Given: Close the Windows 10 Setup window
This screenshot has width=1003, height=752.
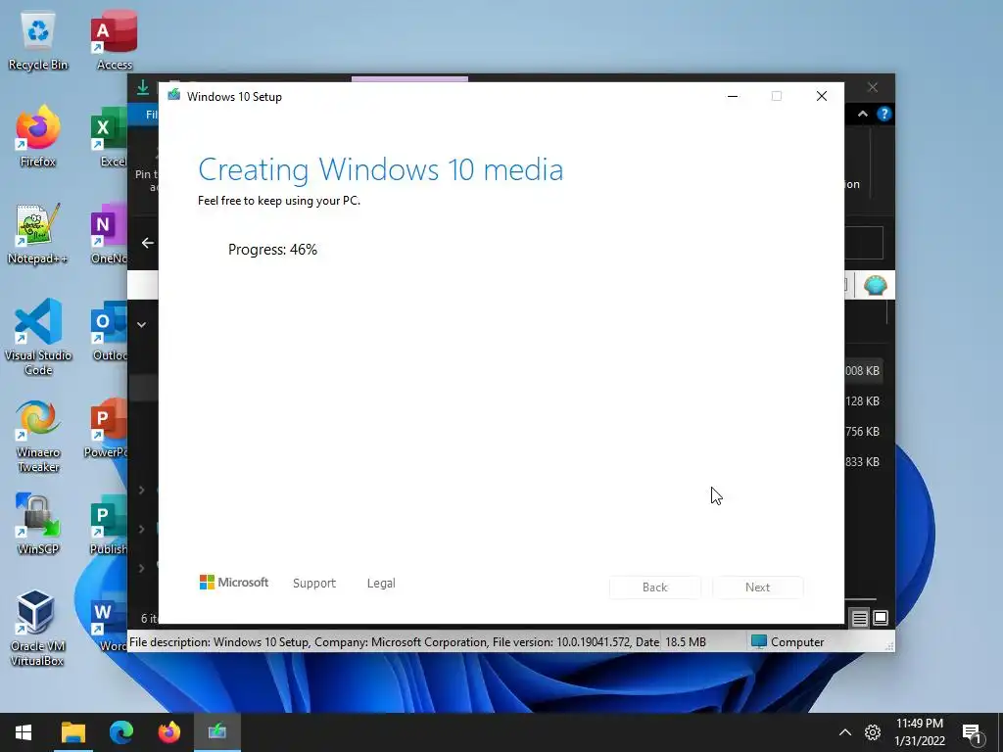Looking at the screenshot, I should tap(822, 96).
